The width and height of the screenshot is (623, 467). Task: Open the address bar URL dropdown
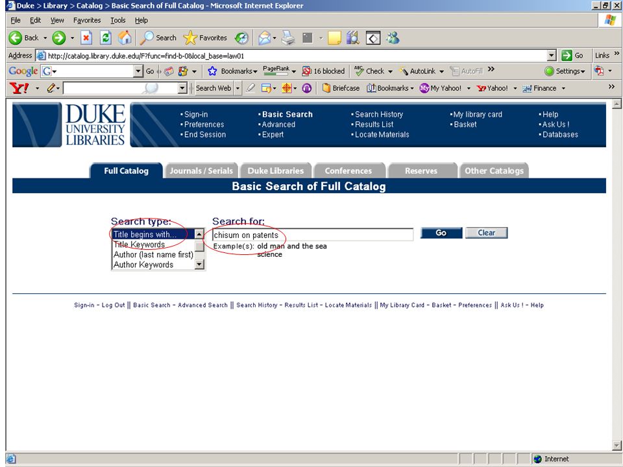(x=552, y=56)
